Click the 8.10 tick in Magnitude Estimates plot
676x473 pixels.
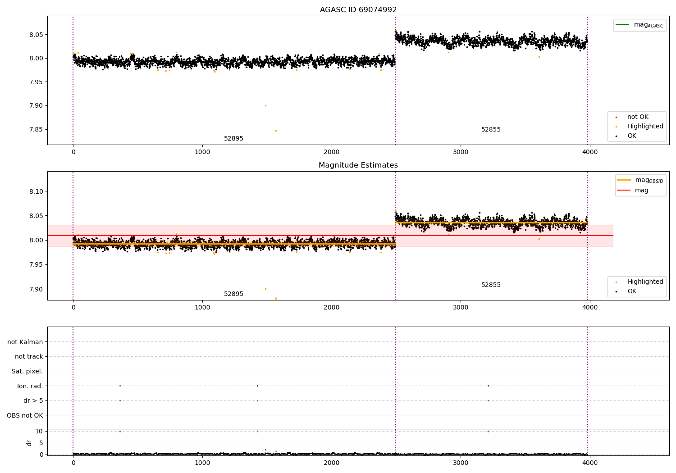click(36, 191)
